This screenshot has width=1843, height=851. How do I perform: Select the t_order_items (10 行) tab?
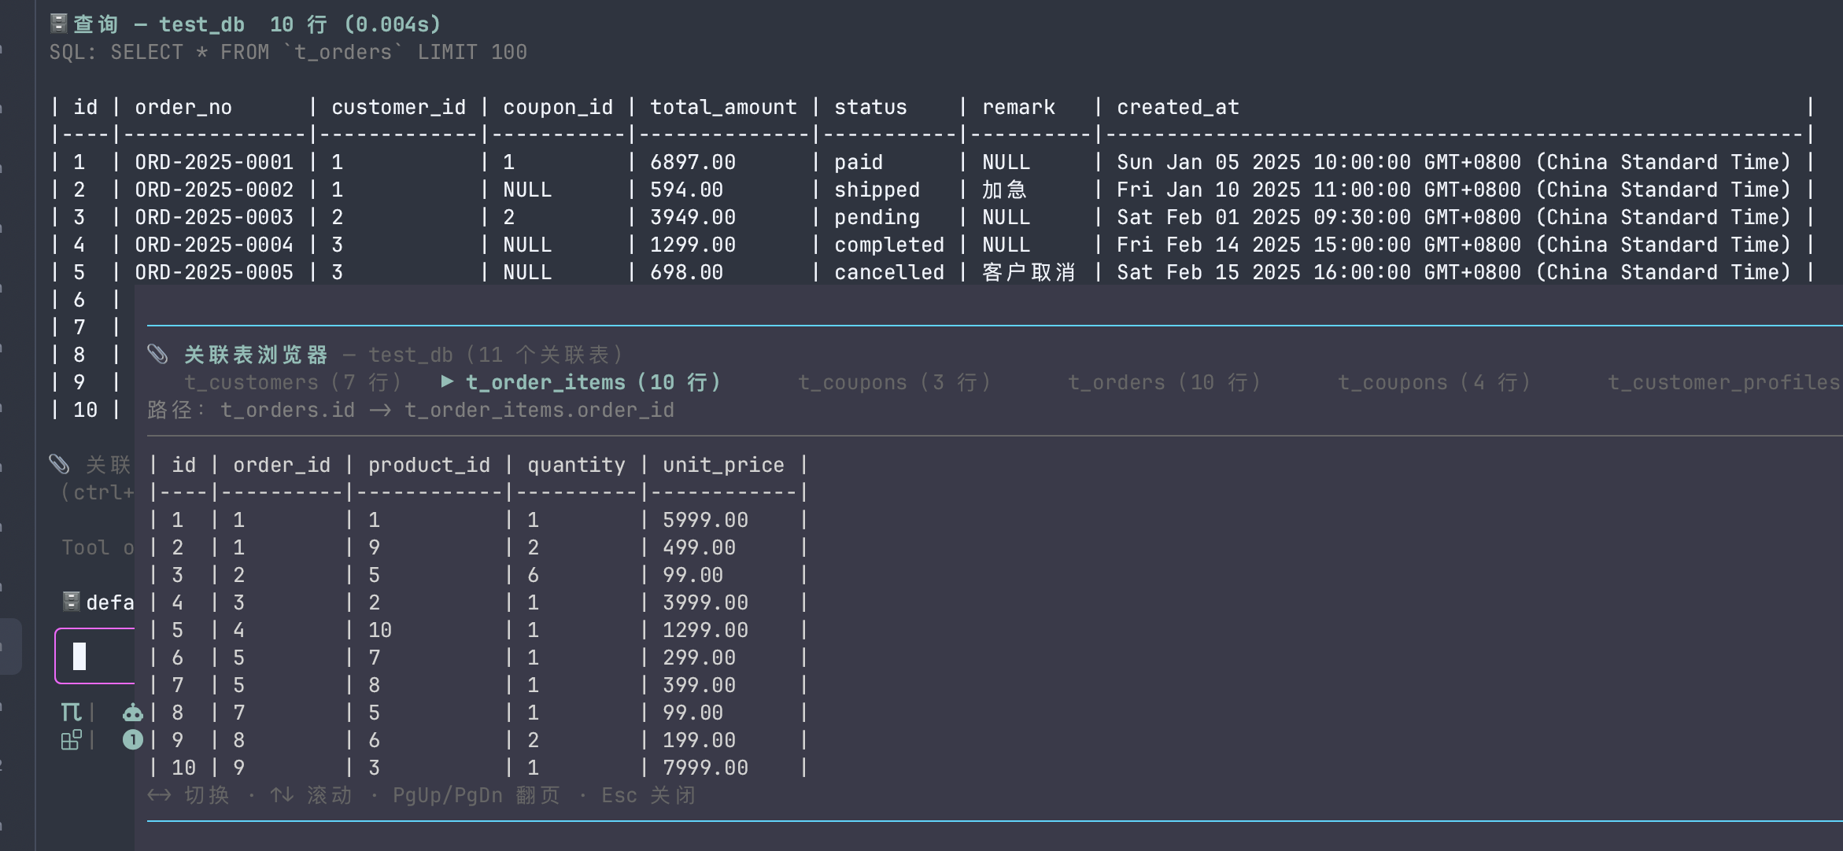pyautogui.click(x=593, y=382)
